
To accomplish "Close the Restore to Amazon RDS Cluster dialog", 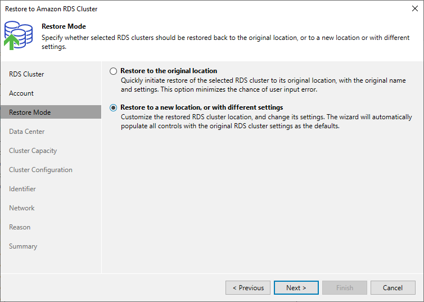I will pyautogui.click(x=414, y=9).
